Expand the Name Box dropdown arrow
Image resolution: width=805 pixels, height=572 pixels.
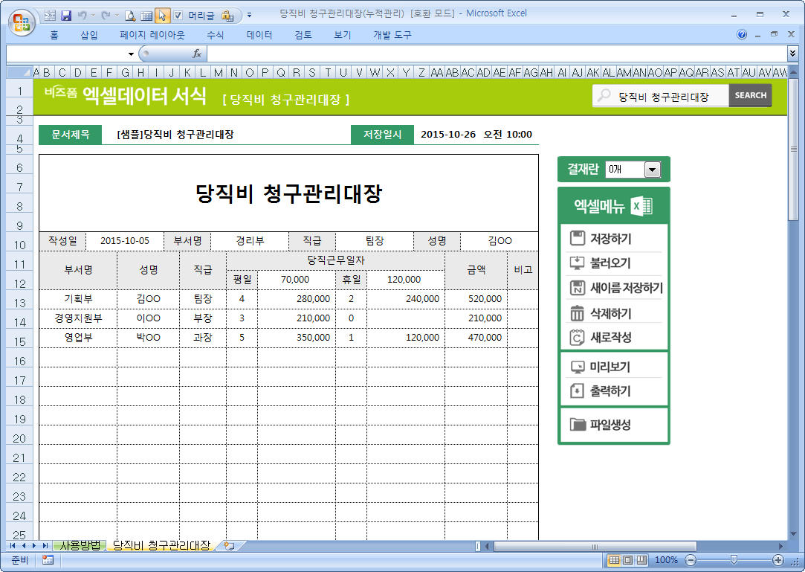tap(132, 54)
